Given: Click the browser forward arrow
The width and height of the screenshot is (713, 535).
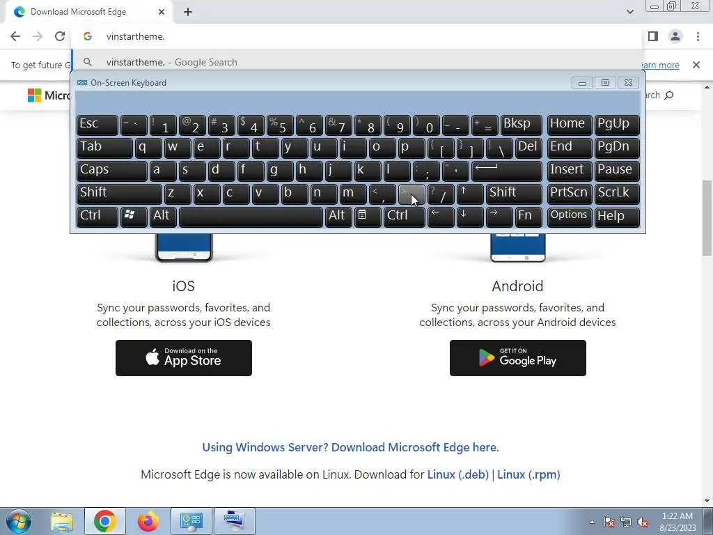Looking at the screenshot, I should (38, 36).
